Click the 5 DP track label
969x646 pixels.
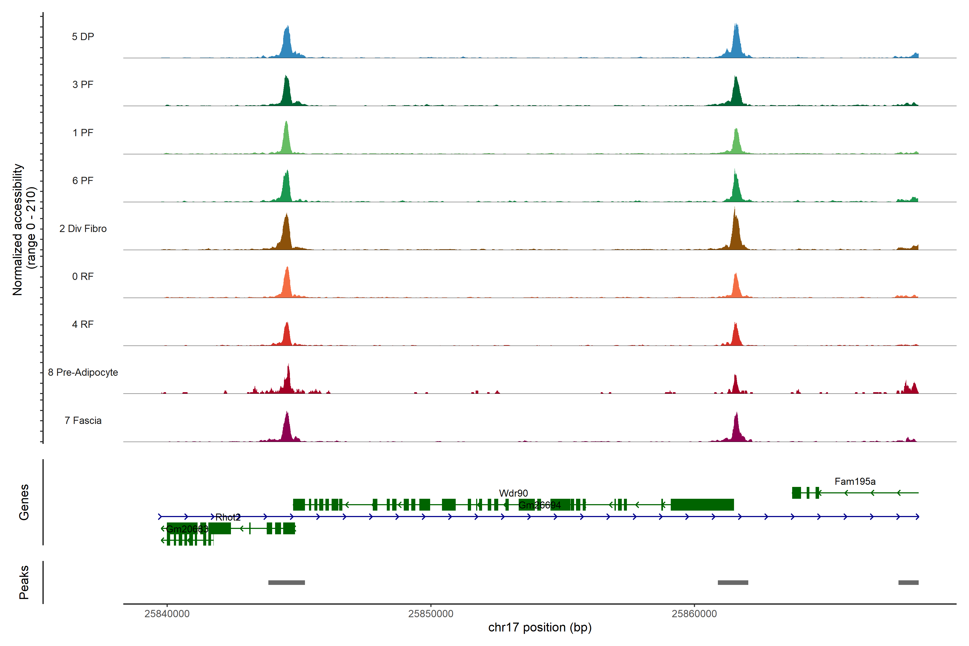coord(83,37)
